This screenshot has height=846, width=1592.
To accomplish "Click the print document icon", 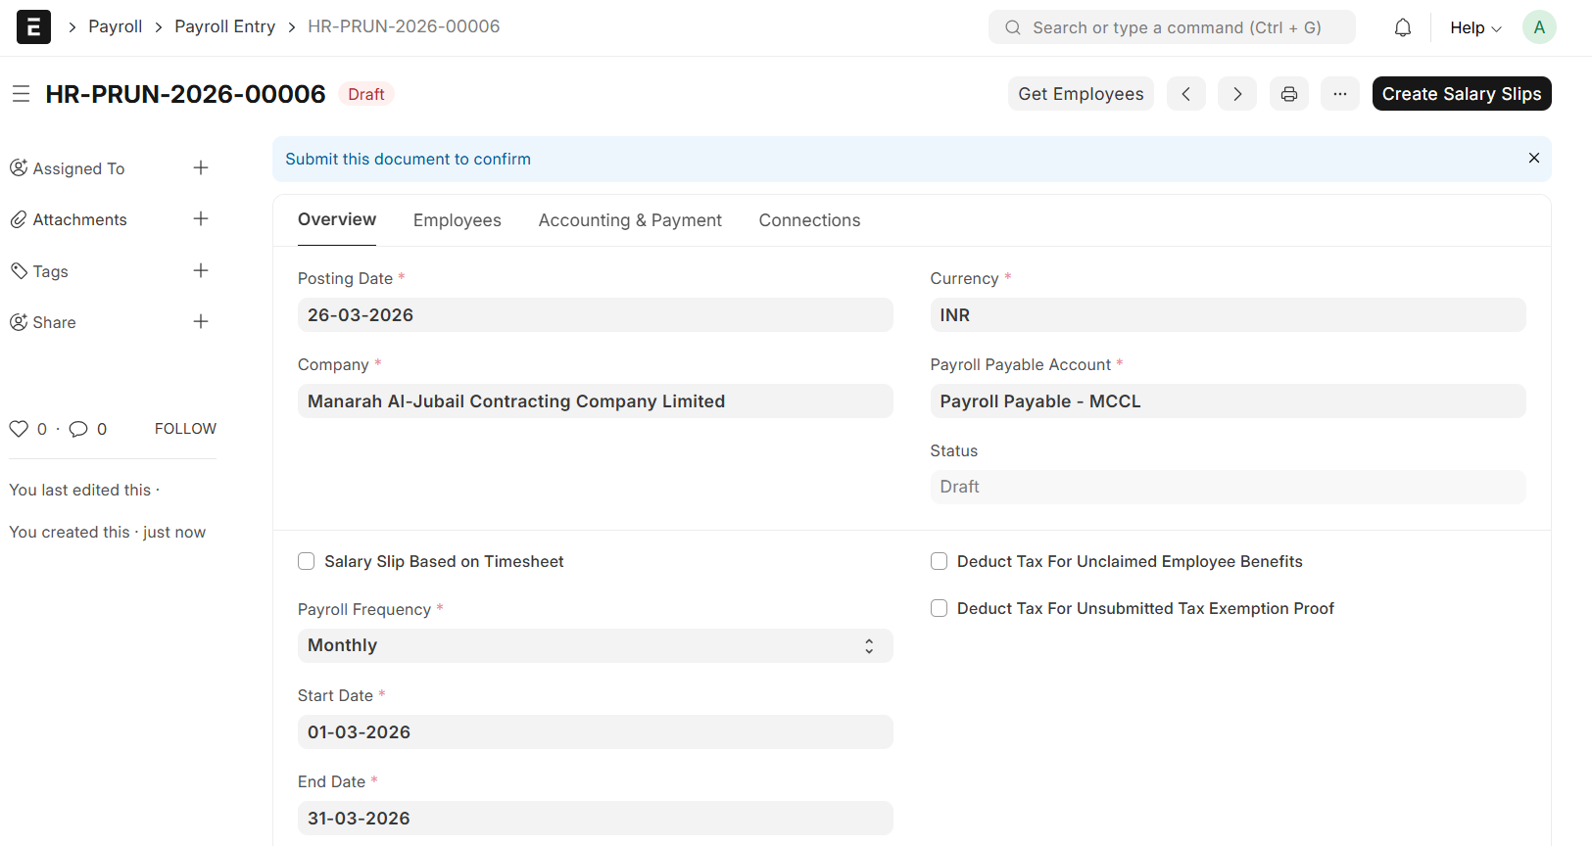I will 1288,94.
